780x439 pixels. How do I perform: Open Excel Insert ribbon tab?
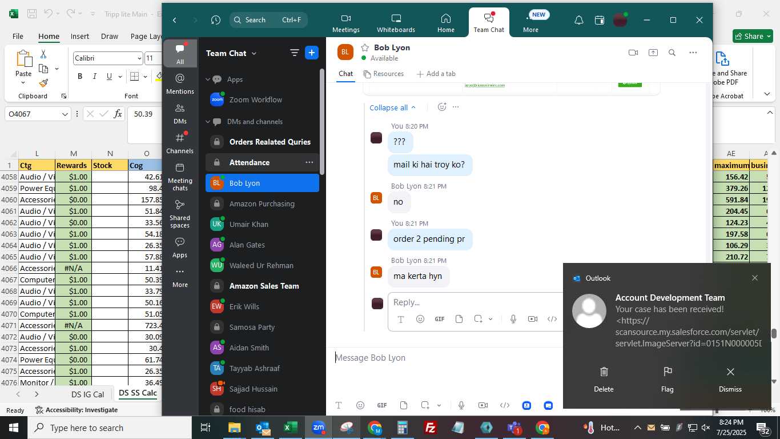pyautogui.click(x=80, y=36)
